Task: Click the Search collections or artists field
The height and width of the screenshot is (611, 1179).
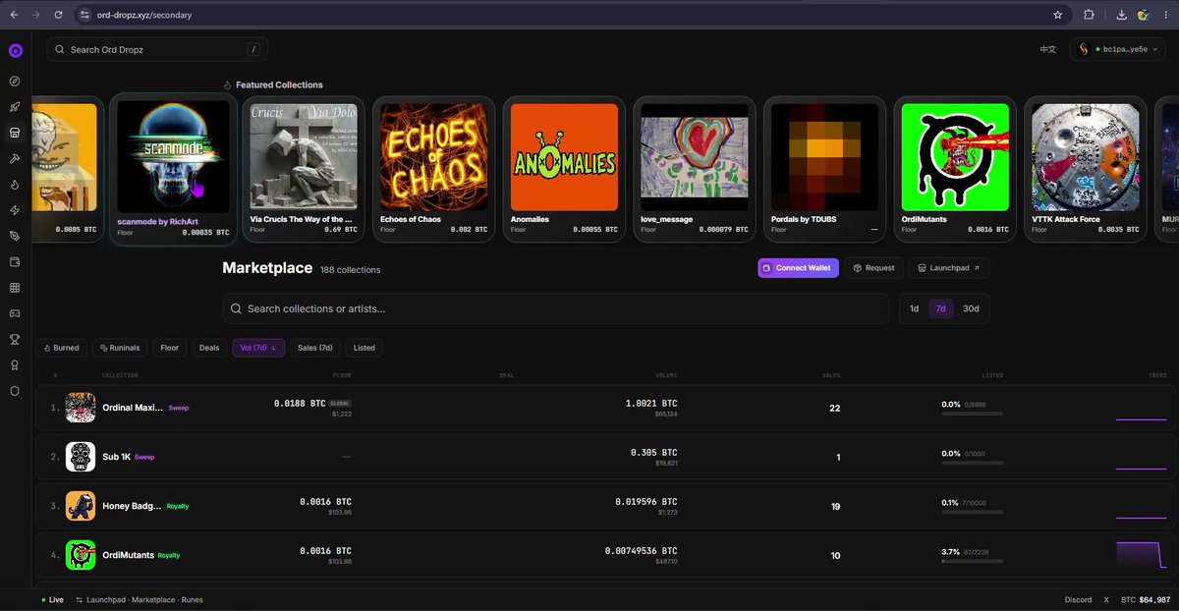Action: (555, 308)
